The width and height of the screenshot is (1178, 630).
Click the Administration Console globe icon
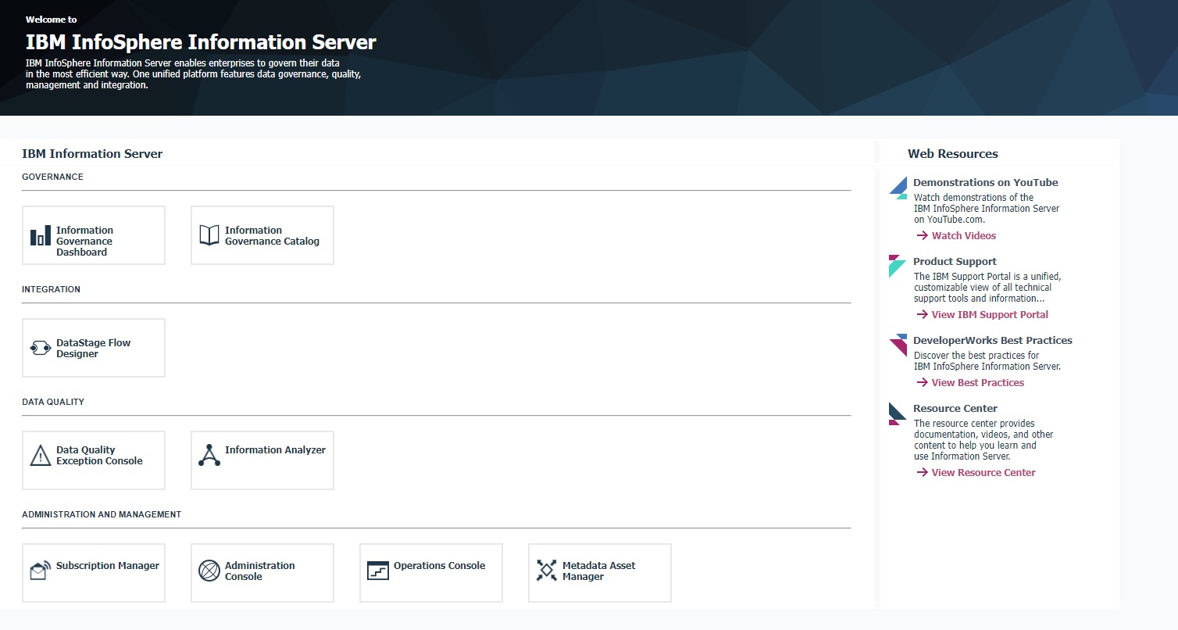[209, 571]
